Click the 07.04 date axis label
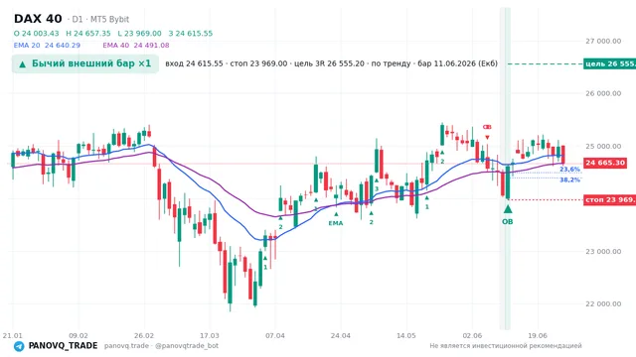636x357 pixels. (x=275, y=335)
